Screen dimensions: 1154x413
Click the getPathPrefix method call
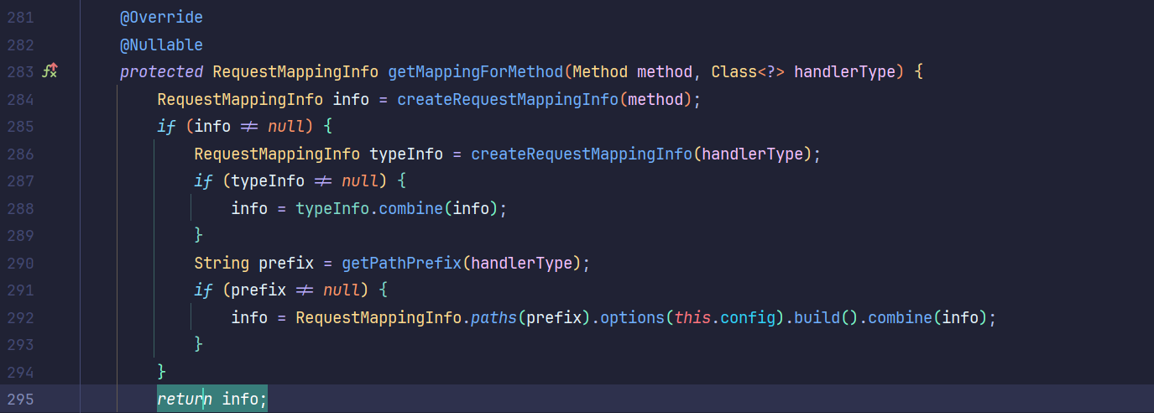pyautogui.click(x=401, y=264)
